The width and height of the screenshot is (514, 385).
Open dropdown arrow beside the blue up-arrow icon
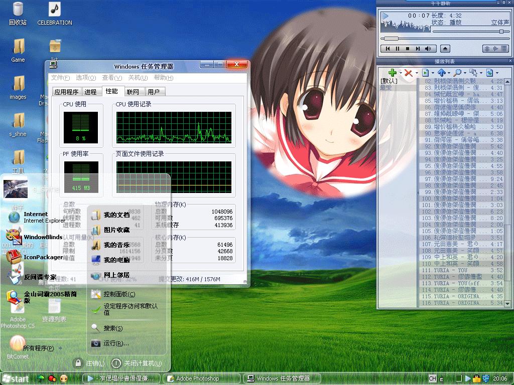coord(449,73)
